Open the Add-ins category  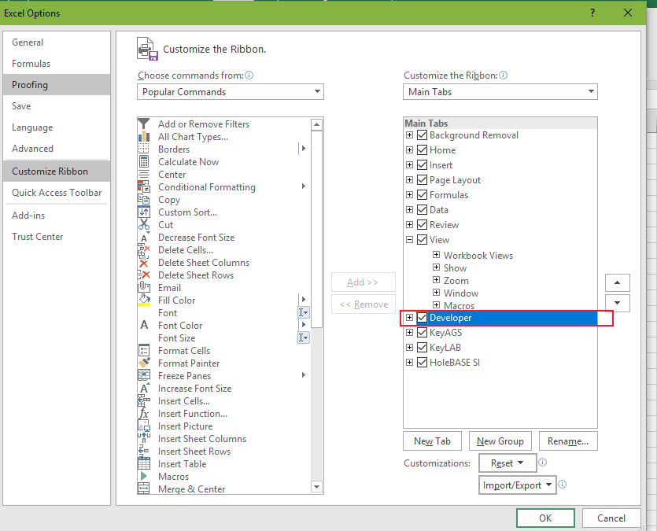pyautogui.click(x=57, y=216)
